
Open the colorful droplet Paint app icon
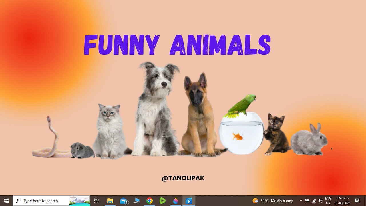tap(176, 201)
